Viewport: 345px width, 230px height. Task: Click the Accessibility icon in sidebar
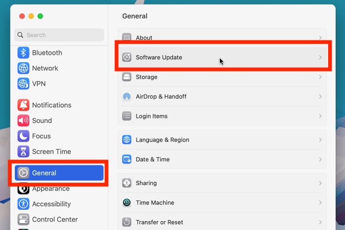(x=24, y=204)
